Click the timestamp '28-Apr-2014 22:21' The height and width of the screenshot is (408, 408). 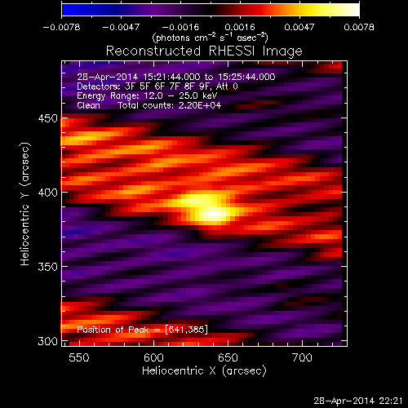click(358, 401)
